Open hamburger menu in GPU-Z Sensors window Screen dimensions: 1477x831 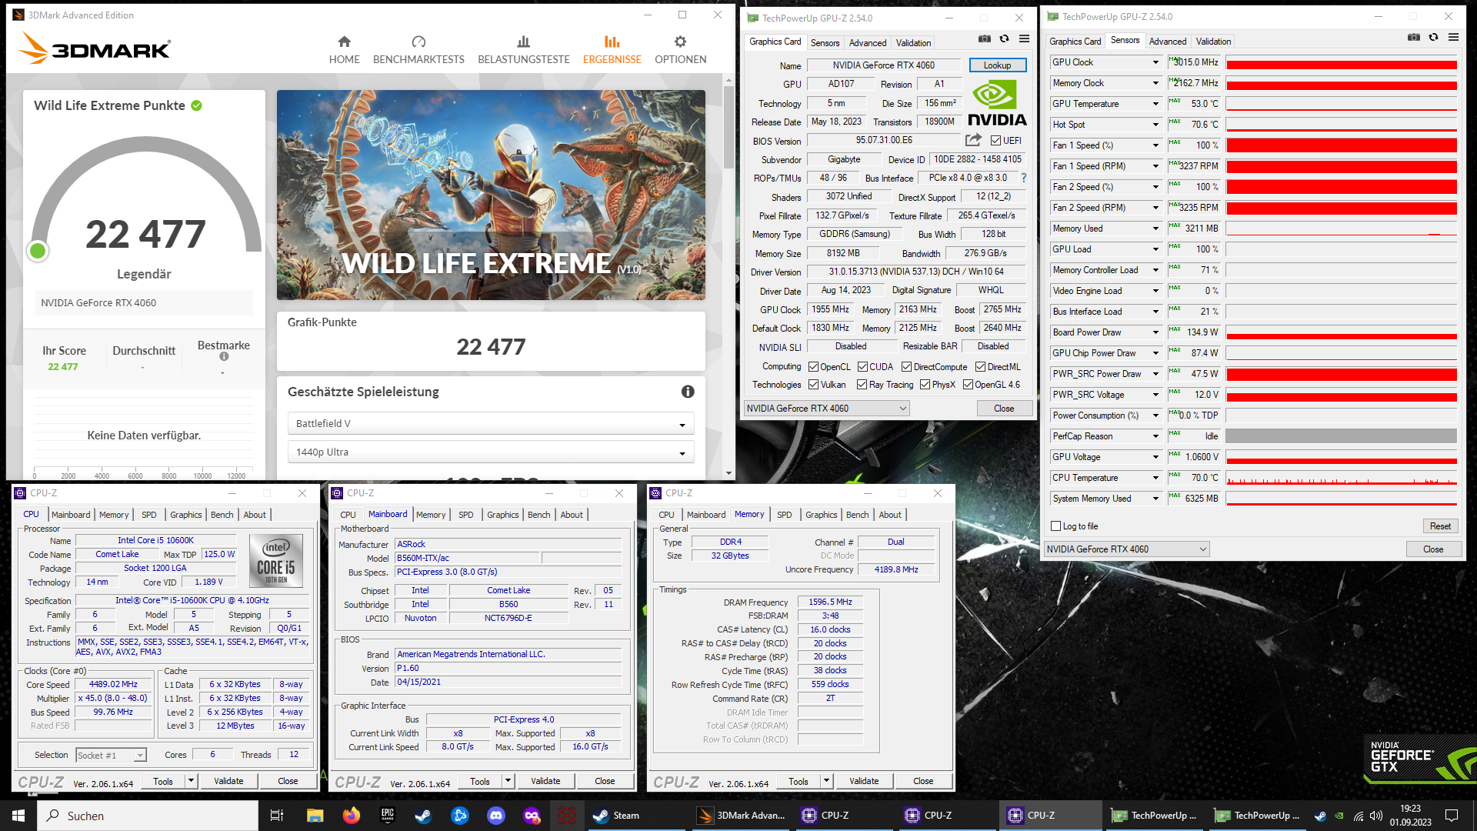(x=1453, y=37)
